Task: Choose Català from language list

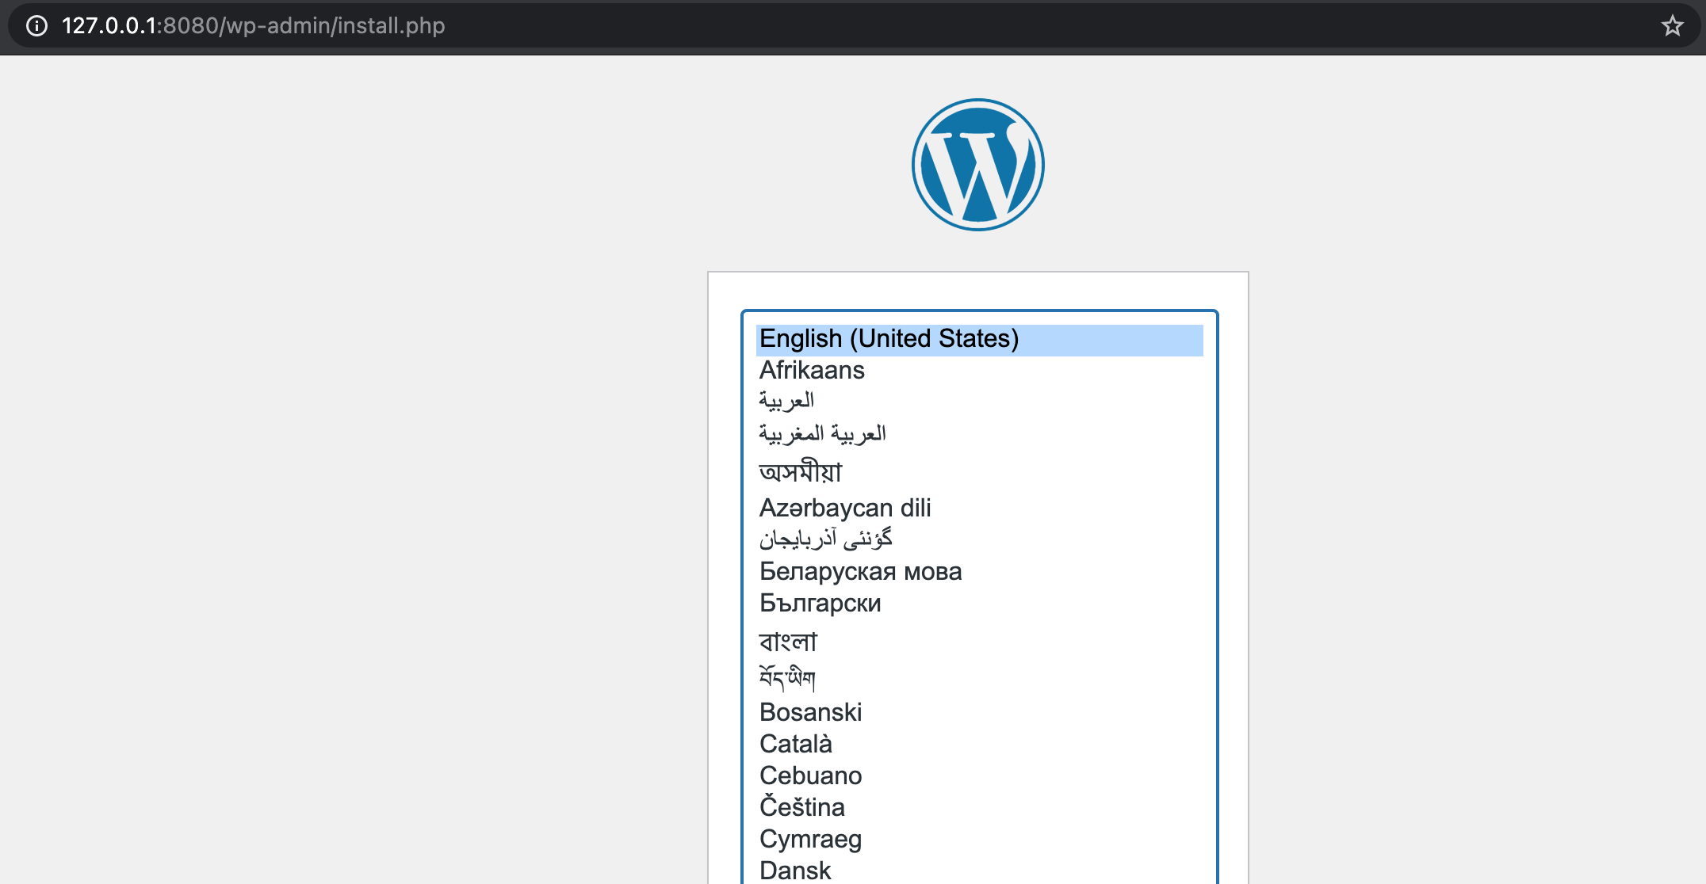Action: [796, 745]
